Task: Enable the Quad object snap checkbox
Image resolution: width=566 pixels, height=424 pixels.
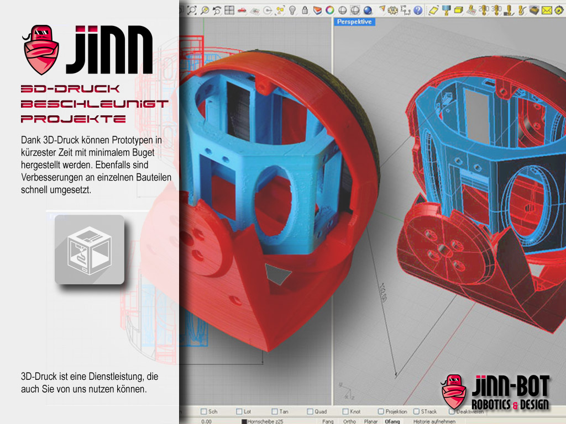Action: pyautogui.click(x=310, y=411)
